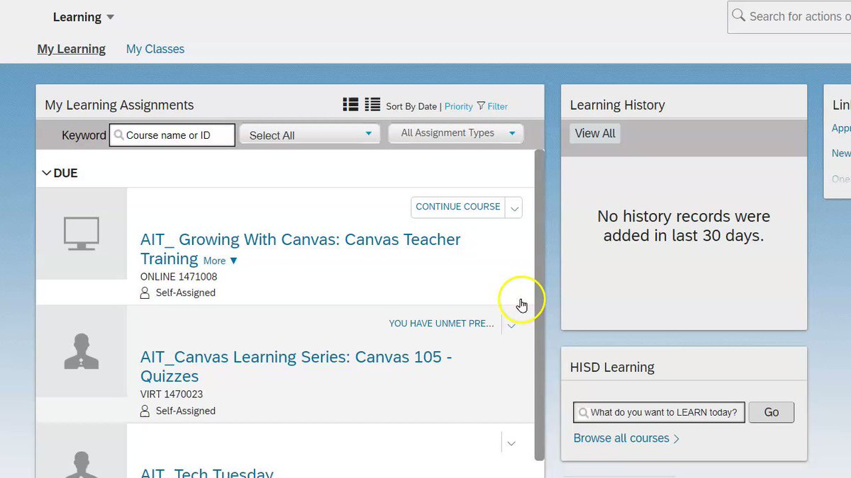Open the Canvas 105 Quizzes action dropdown

point(511,324)
